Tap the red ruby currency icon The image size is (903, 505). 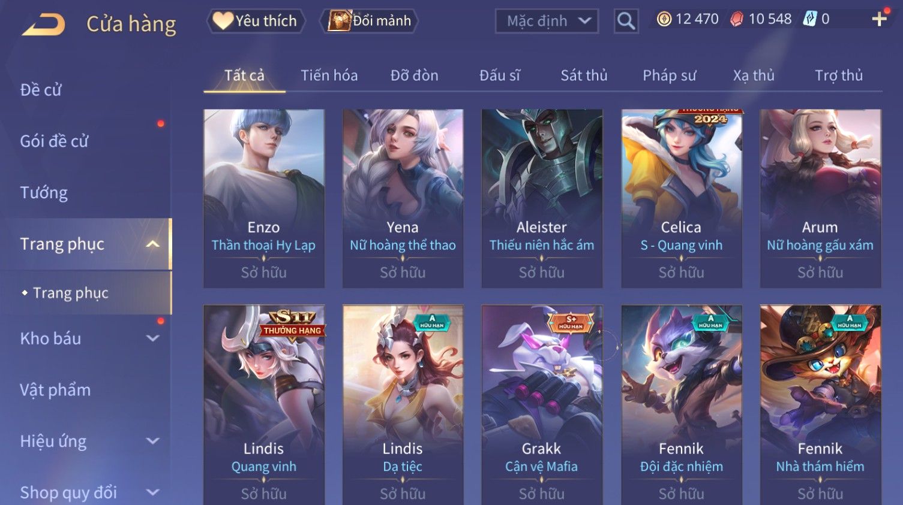737,19
